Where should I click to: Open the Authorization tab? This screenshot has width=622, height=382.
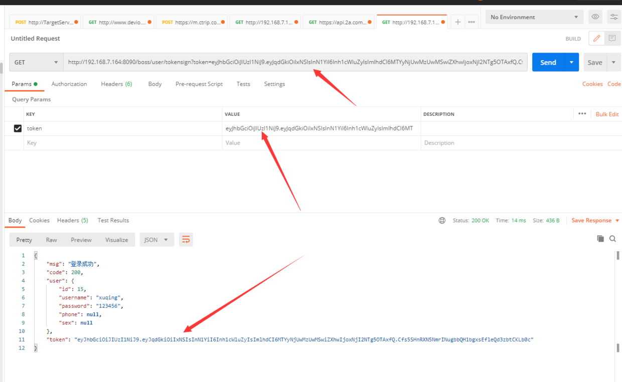pos(69,84)
